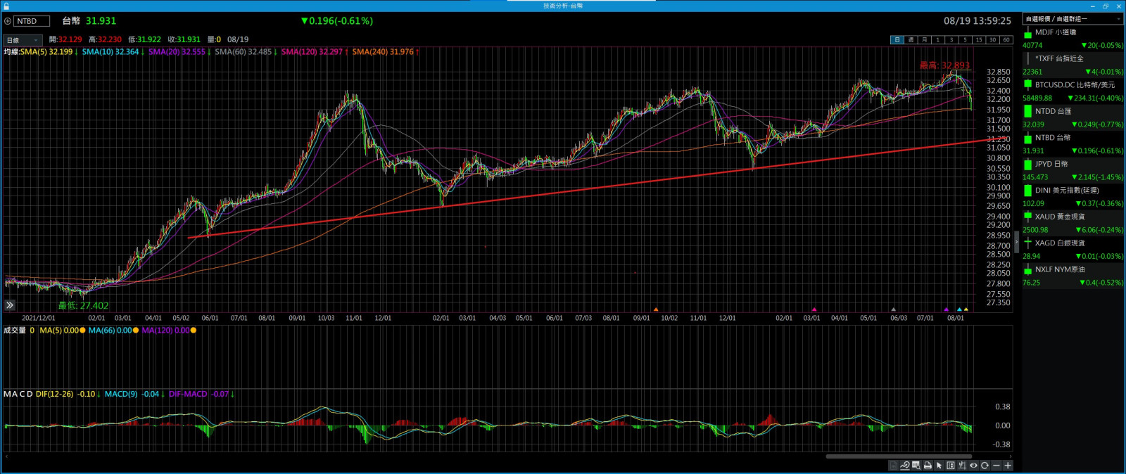Expand the left panel double-chevron
Image resolution: width=1126 pixels, height=474 pixels.
point(10,305)
